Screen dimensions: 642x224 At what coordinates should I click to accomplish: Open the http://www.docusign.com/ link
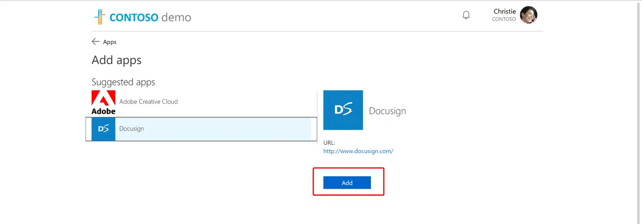pyautogui.click(x=358, y=151)
